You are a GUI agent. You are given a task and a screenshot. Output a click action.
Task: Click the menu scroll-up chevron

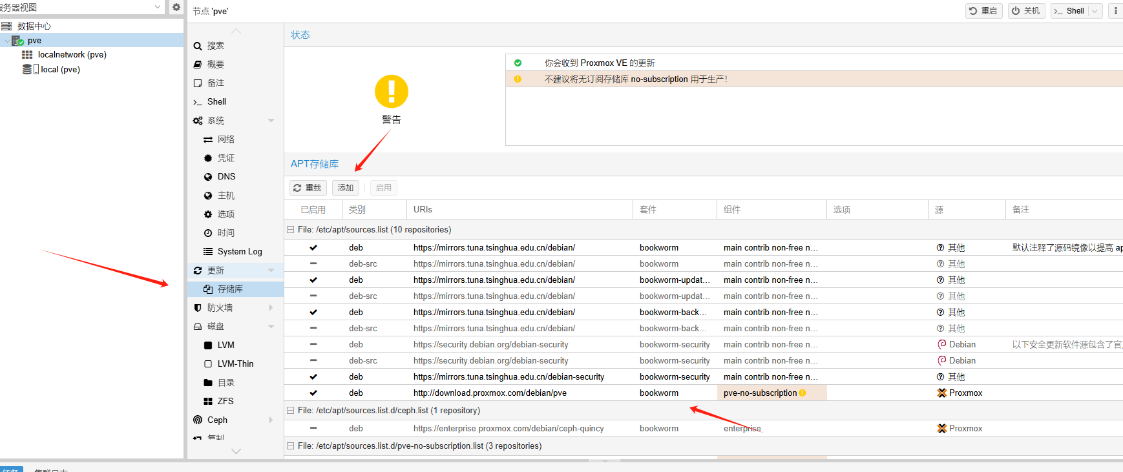[x=236, y=31]
